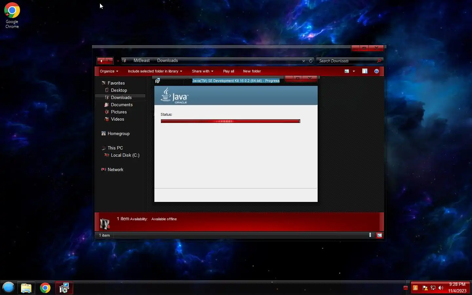The image size is (472, 295).
Task: Select Downloads in the address path
Action: point(167,61)
